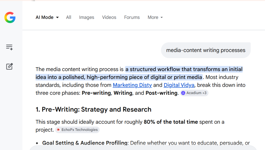
Task: Switch to the Images tab
Action: tap(86, 18)
